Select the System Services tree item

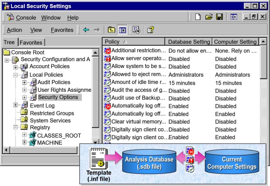pyautogui.click(x=50, y=120)
